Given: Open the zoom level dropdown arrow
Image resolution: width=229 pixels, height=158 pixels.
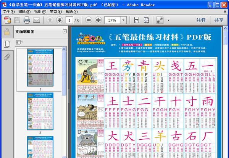Looking at the screenshot, I should [123, 20].
